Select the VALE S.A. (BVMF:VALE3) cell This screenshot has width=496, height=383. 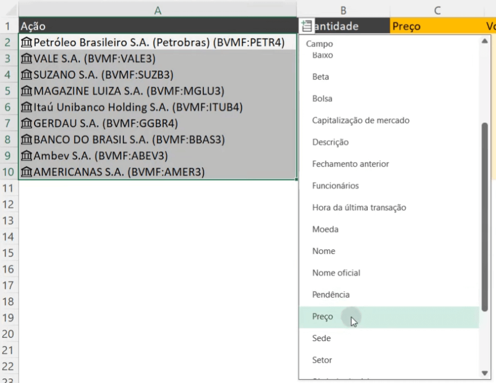[x=158, y=58]
